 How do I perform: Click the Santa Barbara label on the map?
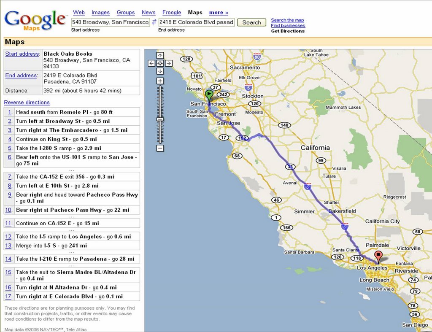tap(299, 252)
